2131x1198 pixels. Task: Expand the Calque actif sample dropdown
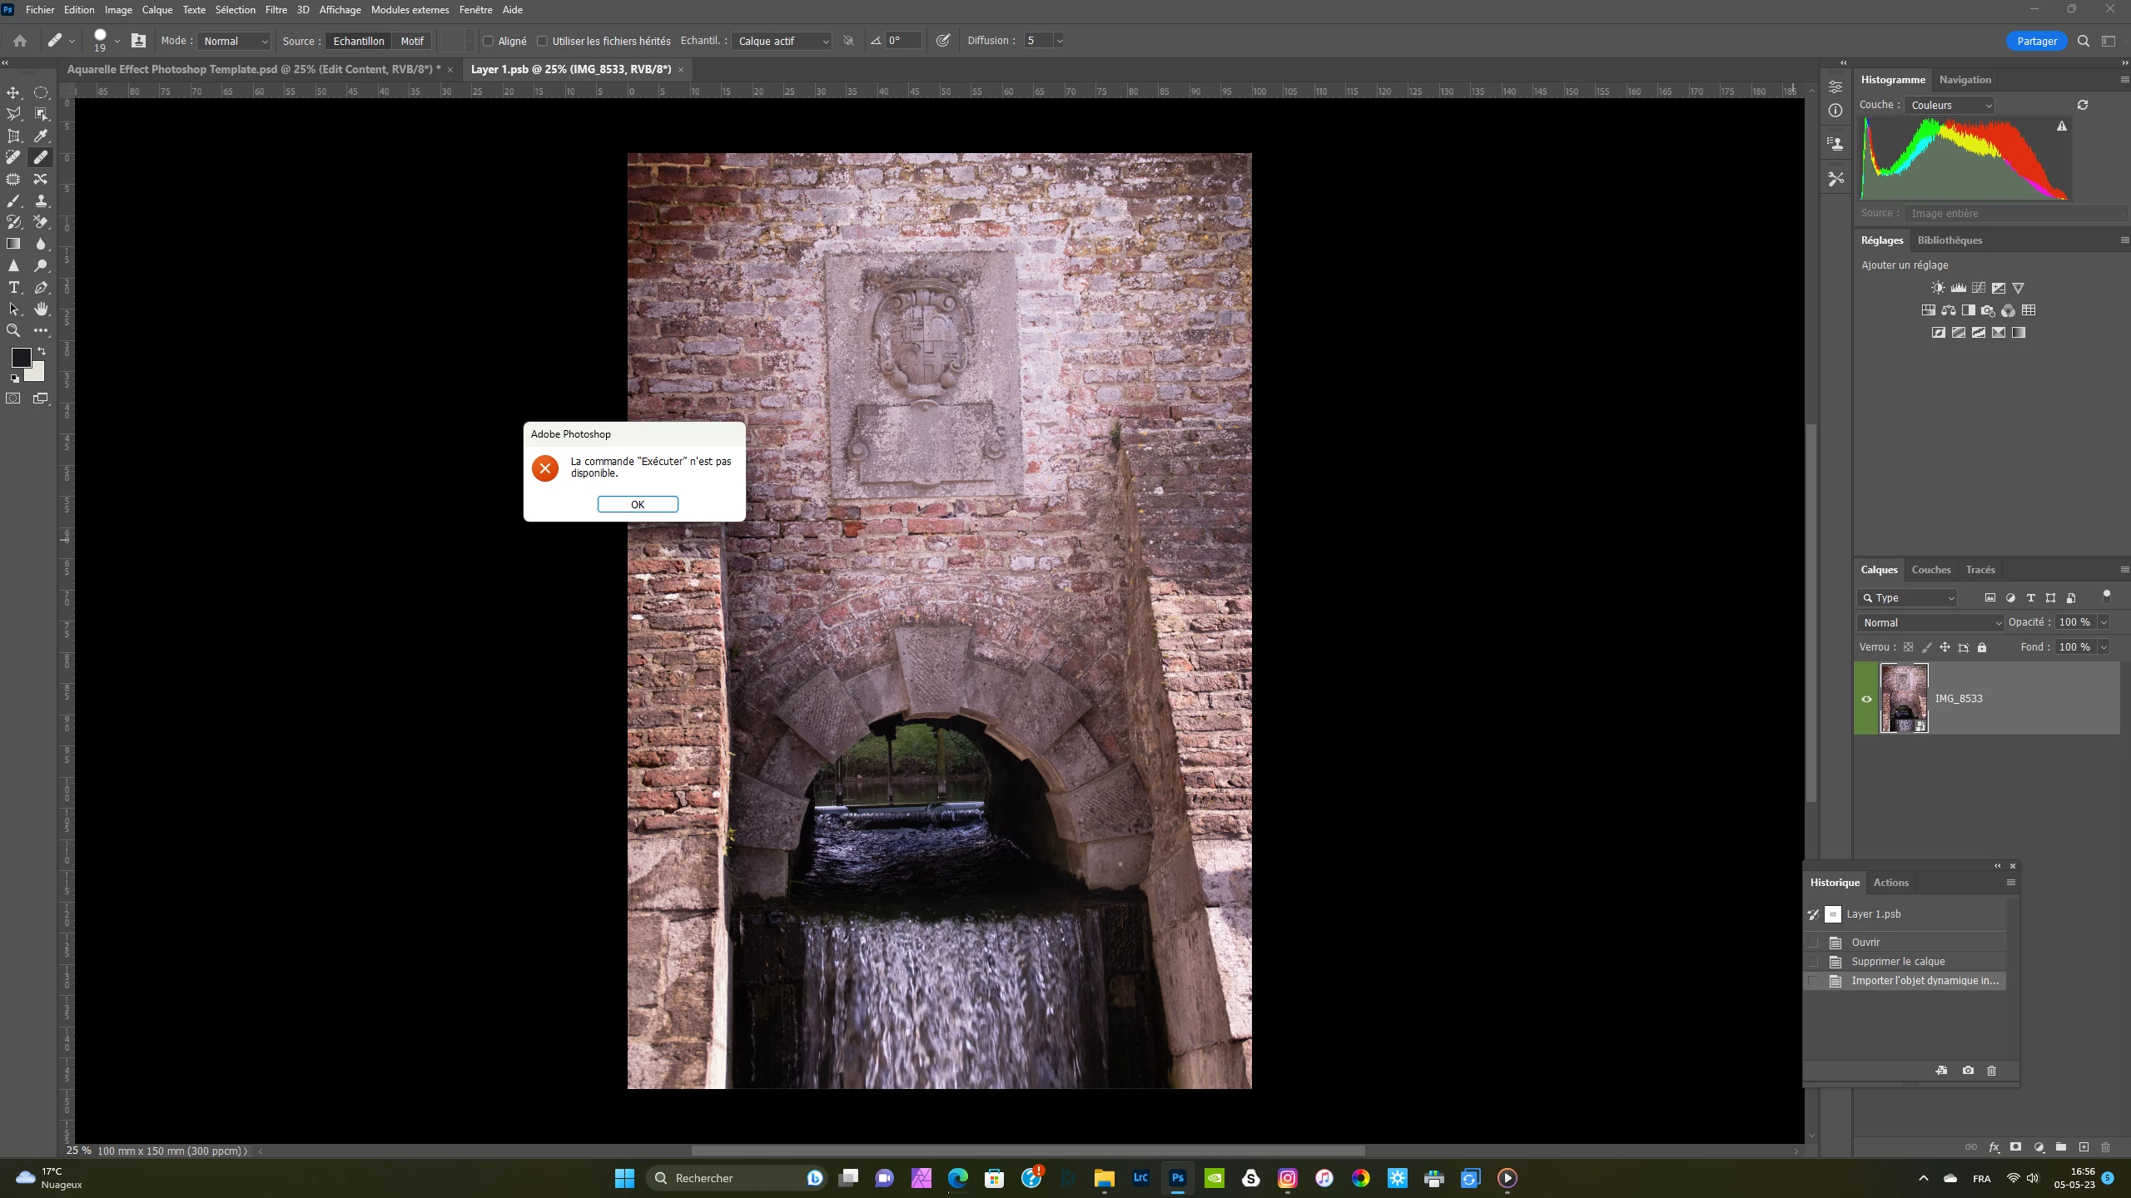pyautogui.click(x=782, y=41)
